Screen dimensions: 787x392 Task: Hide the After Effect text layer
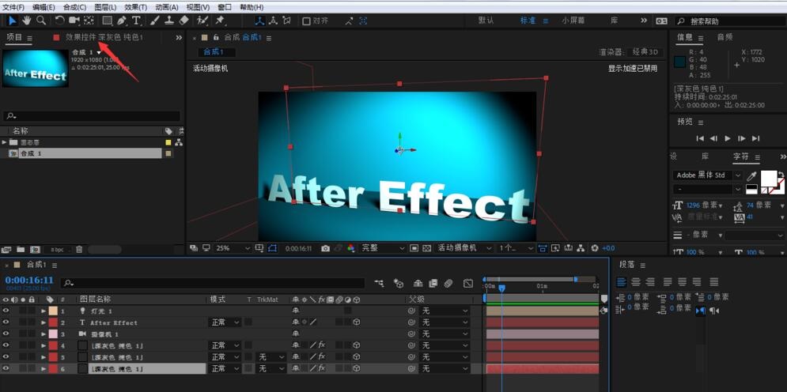6,322
